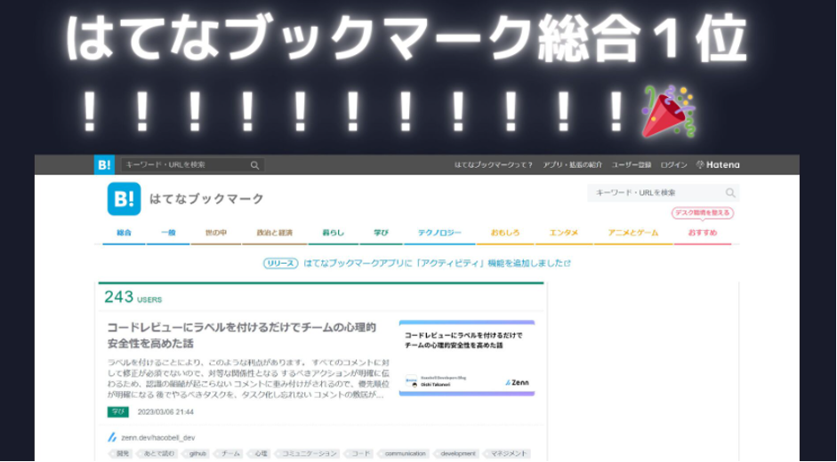The width and height of the screenshot is (837, 462).
Task: Click the ログイン link
Action: pos(673,164)
